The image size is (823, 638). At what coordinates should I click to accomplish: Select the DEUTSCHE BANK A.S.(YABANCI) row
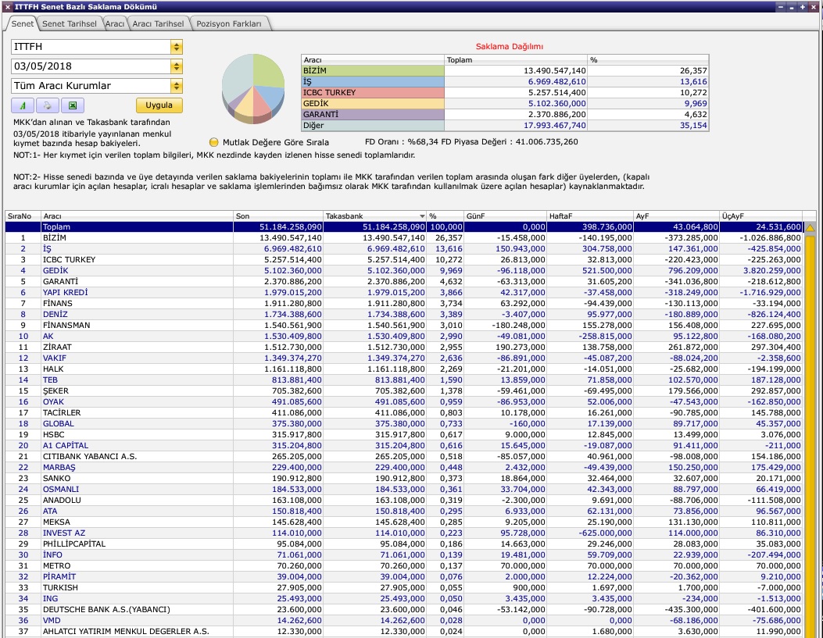(x=403, y=610)
